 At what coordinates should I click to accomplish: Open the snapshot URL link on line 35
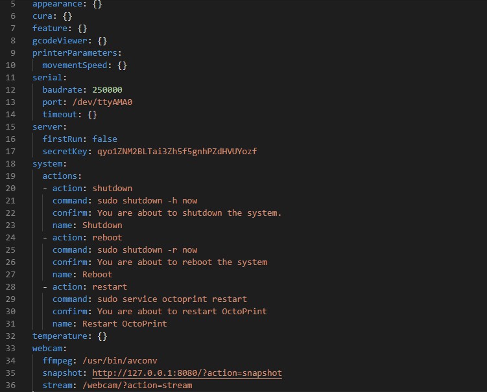(x=187, y=373)
